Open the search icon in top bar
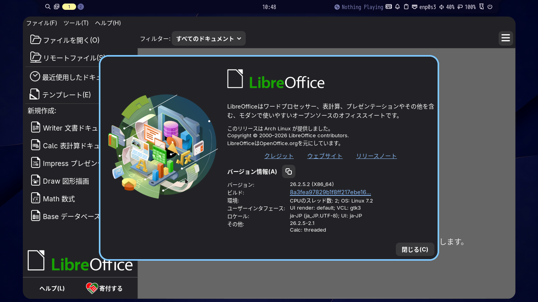The image size is (538, 302). click(48, 7)
